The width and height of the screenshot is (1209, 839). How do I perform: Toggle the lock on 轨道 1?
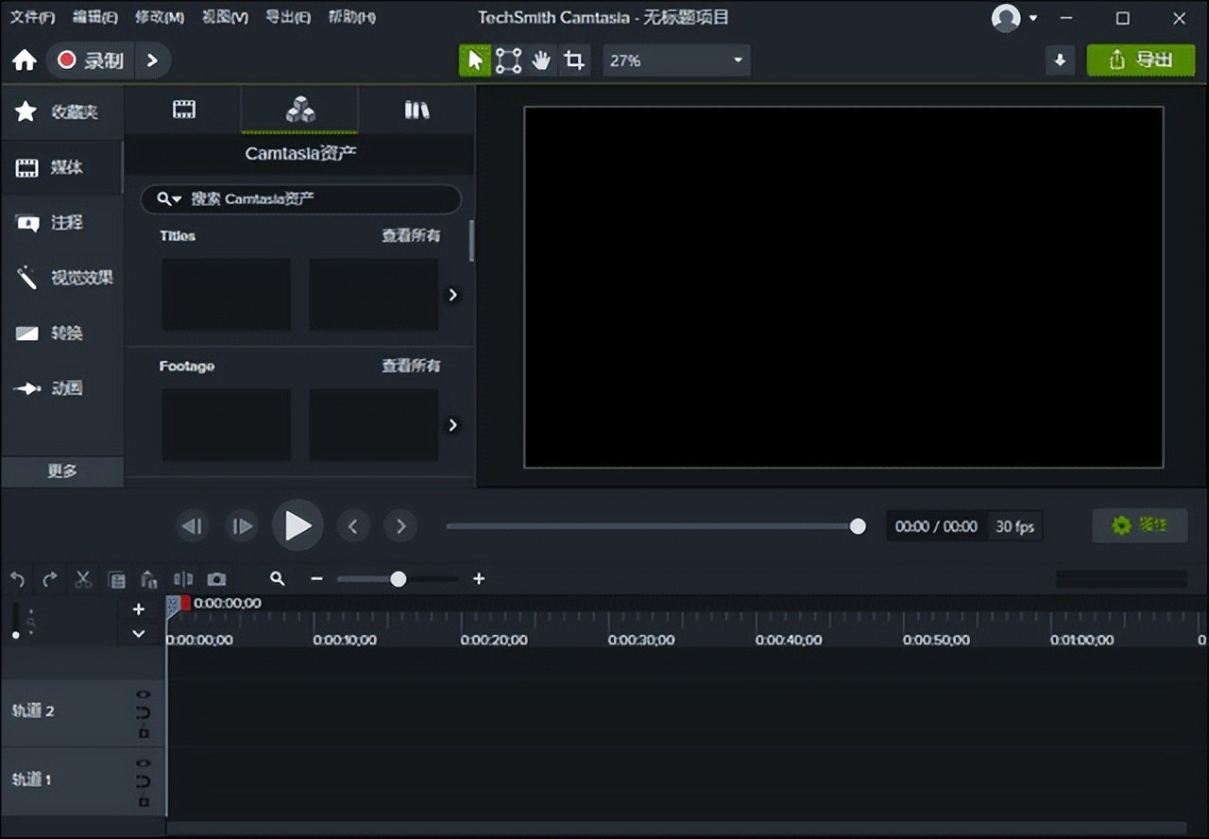(x=144, y=801)
